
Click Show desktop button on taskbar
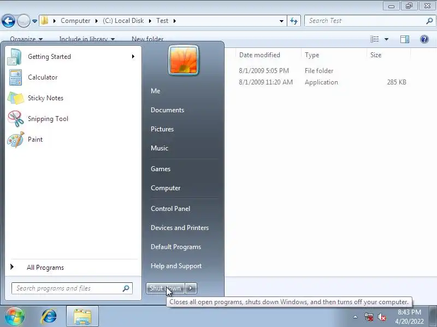click(433, 317)
